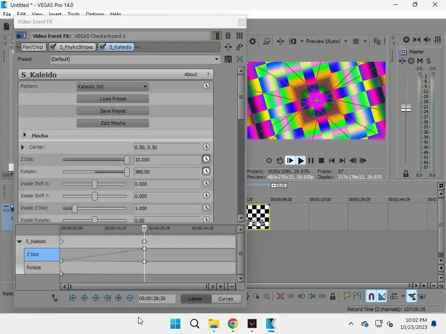This screenshot has width=446, height=334.
Task: Go to next keyframe in FX timeline
Action: click(x=96, y=298)
